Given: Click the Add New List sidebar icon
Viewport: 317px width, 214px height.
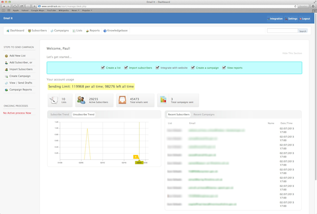Looking at the screenshot, I should (x=7, y=56).
